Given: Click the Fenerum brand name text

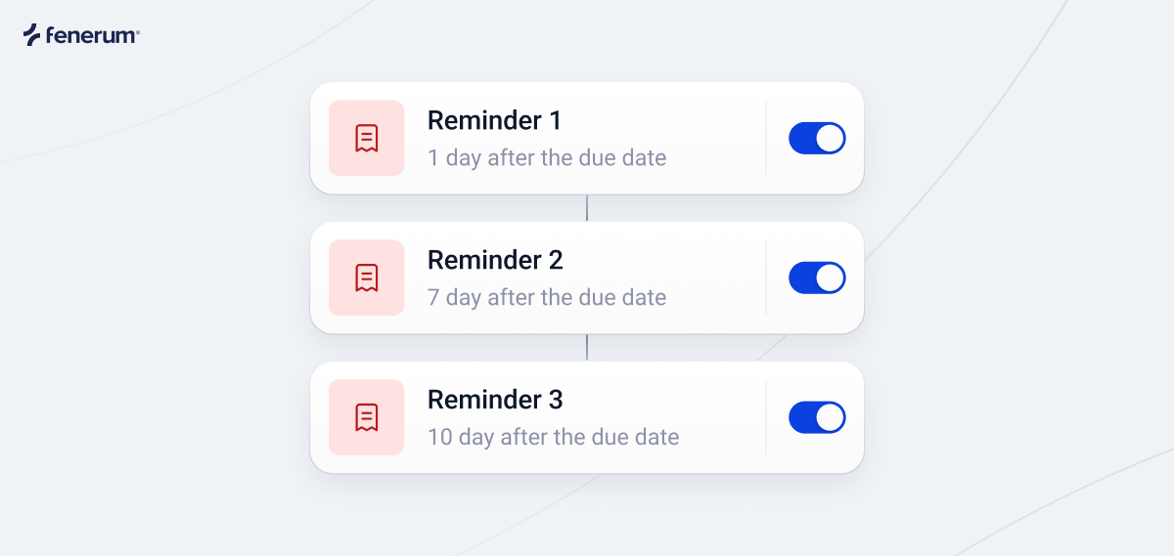Looking at the screenshot, I should [94, 36].
